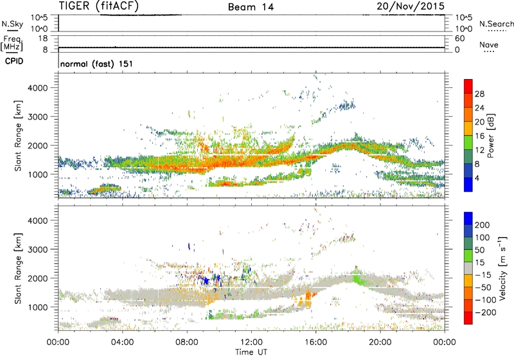
Task: Select the Freq. [MHz] axis label
Action: pyautogui.click(x=12, y=43)
